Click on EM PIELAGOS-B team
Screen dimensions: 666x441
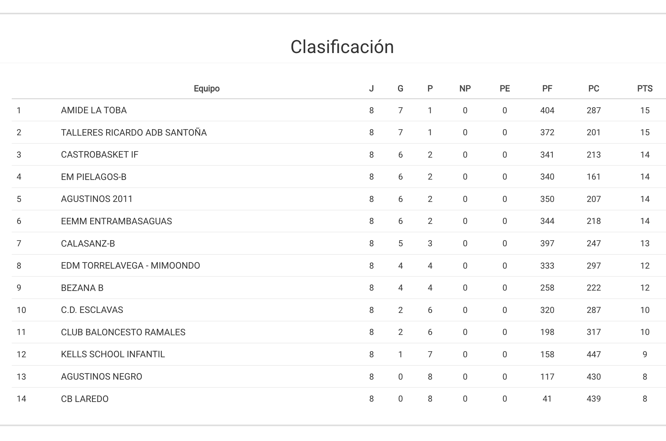(x=94, y=177)
